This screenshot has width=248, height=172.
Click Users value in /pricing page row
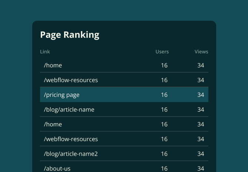pos(164,95)
